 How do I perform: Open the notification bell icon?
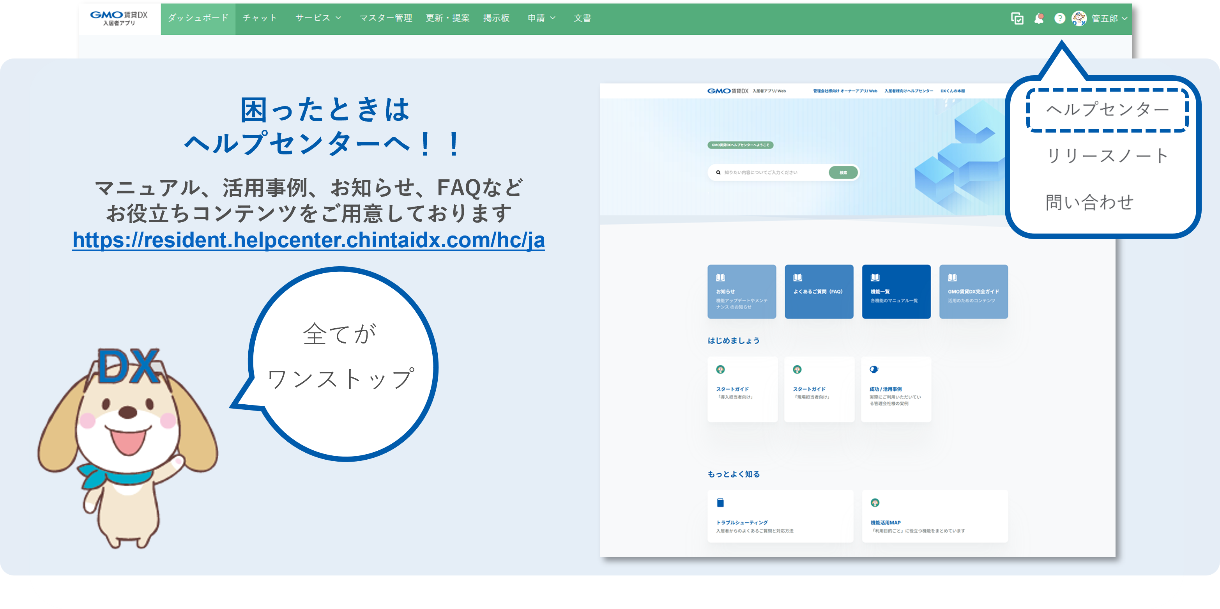[x=1039, y=18]
